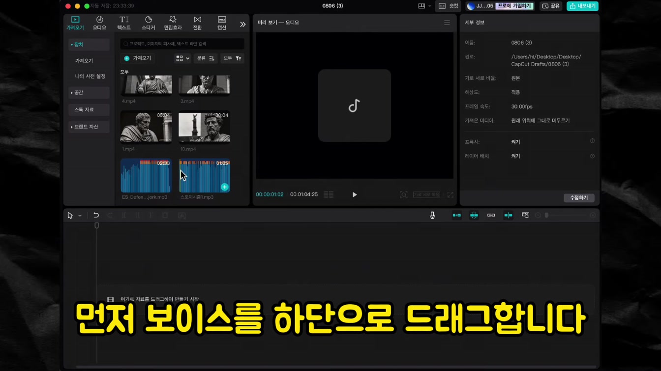The width and height of the screenshot is (661, 371).
Task: Play the preview
Action: click(x=355, y=195)
